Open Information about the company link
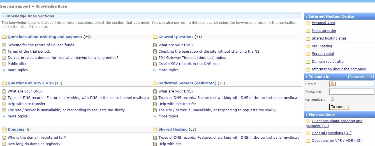This screenshot has width=375, height=146. click(339, 69)
